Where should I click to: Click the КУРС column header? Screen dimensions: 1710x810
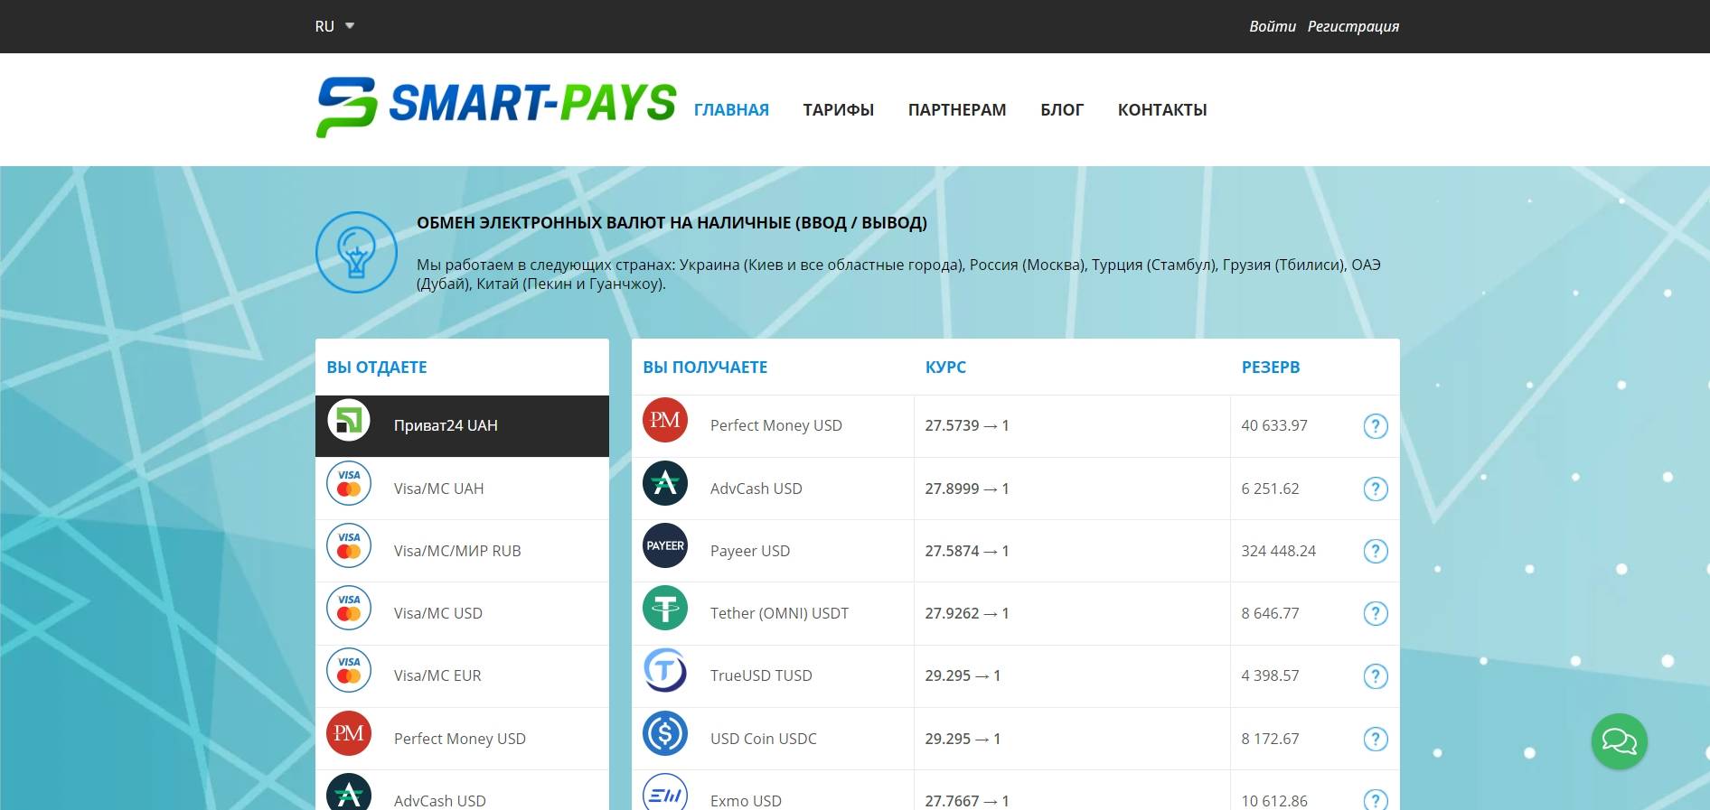[x=945, y=368]
